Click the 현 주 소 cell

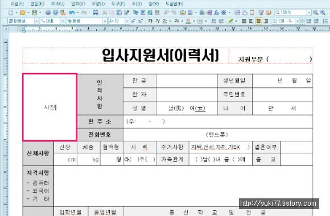click(x=100, y=121)
